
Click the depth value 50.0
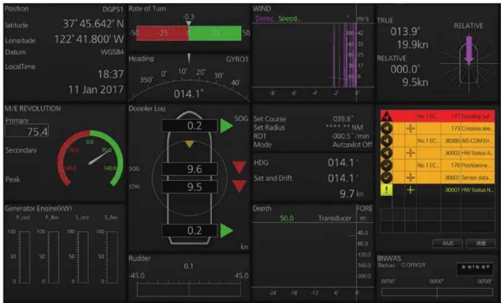point(287,218)
